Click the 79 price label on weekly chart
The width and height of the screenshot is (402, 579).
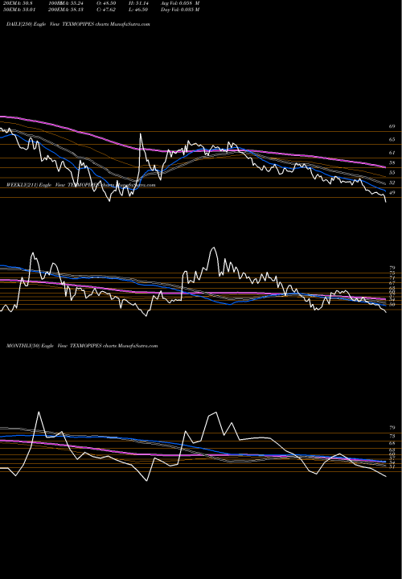pyautogui.click(x=392, y=268)
